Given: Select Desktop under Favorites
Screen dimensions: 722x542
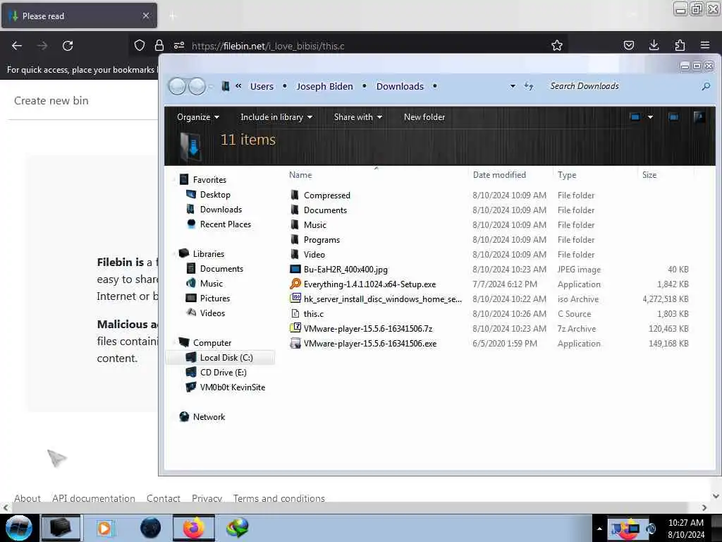Looking at the screenshot, I should point(215,195).
